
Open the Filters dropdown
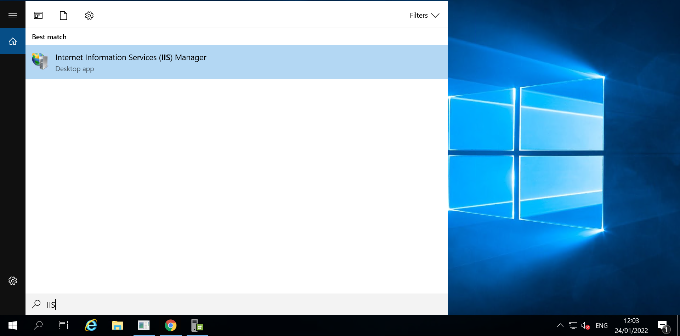[x=424, y=15]
